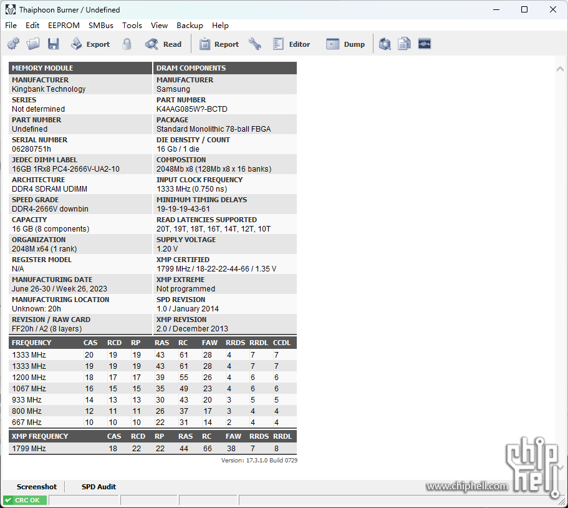Screen dimensions: 568x508
Task: Click read latencies '20T, 19T, 18T, 16T, 14T, 12T, 10T'
Action: 213,229
